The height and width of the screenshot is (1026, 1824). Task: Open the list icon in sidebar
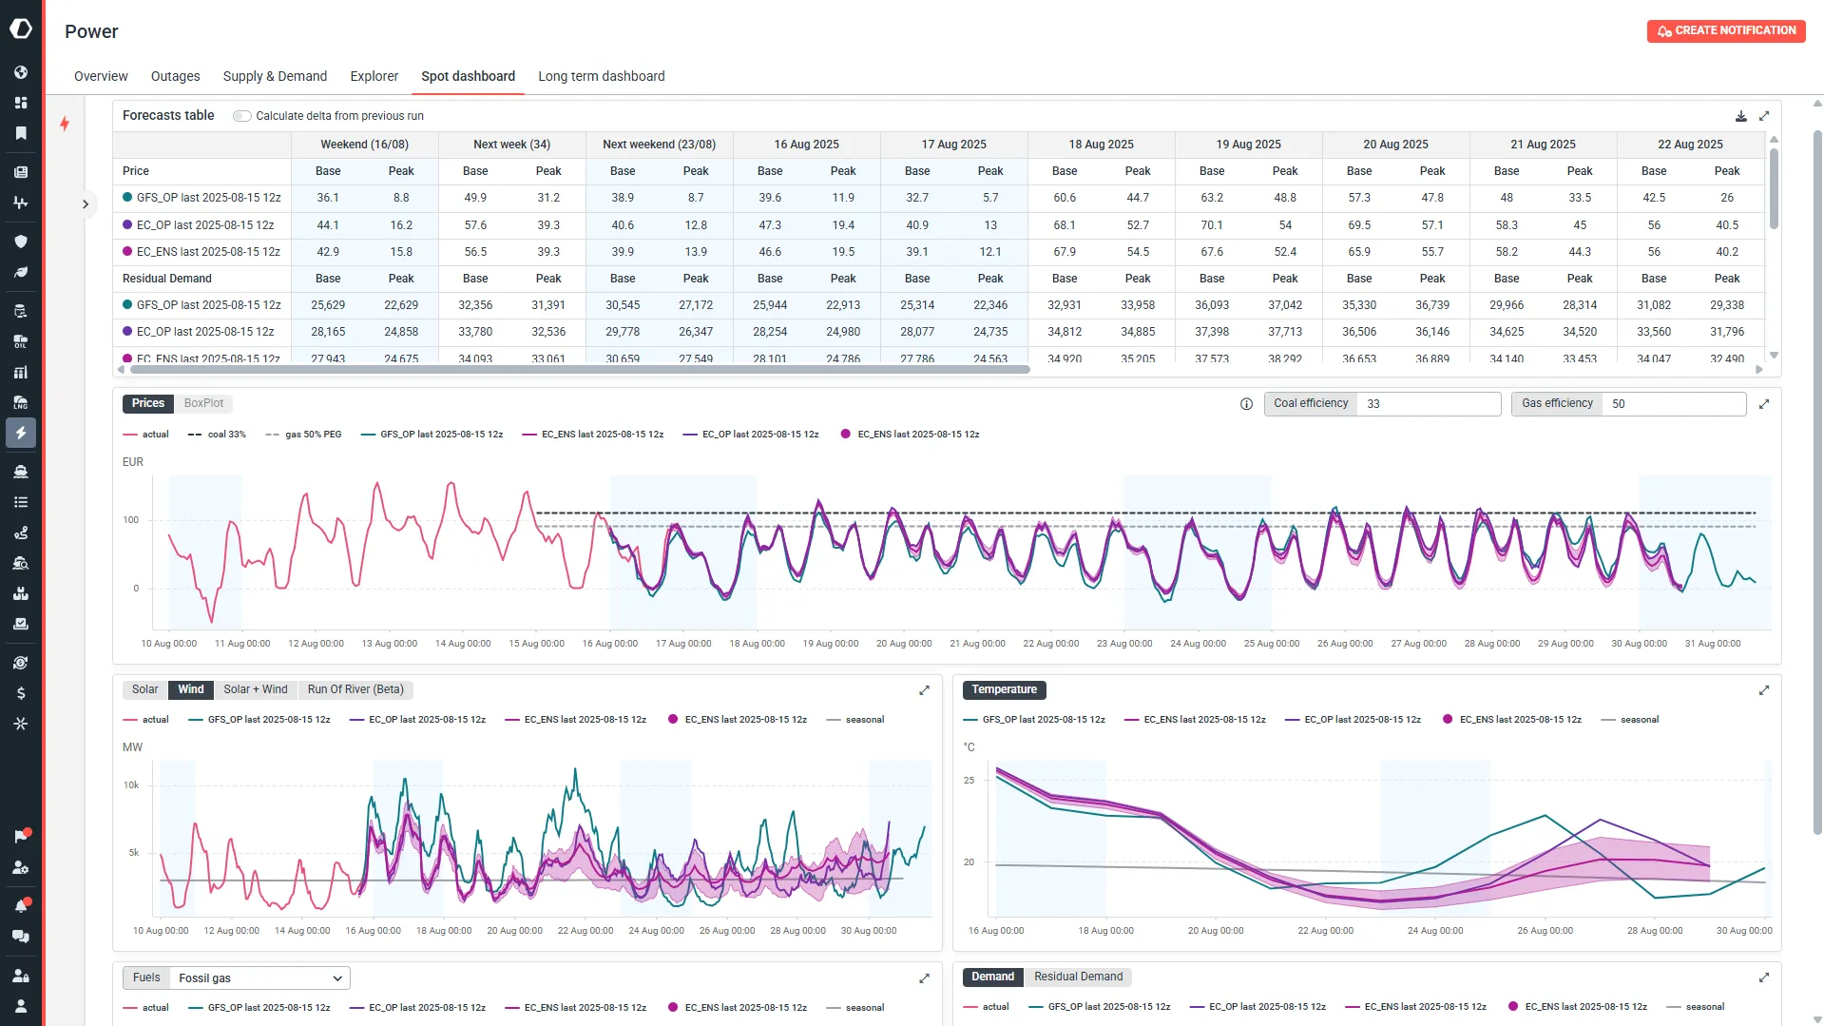(x=21, y=502)
